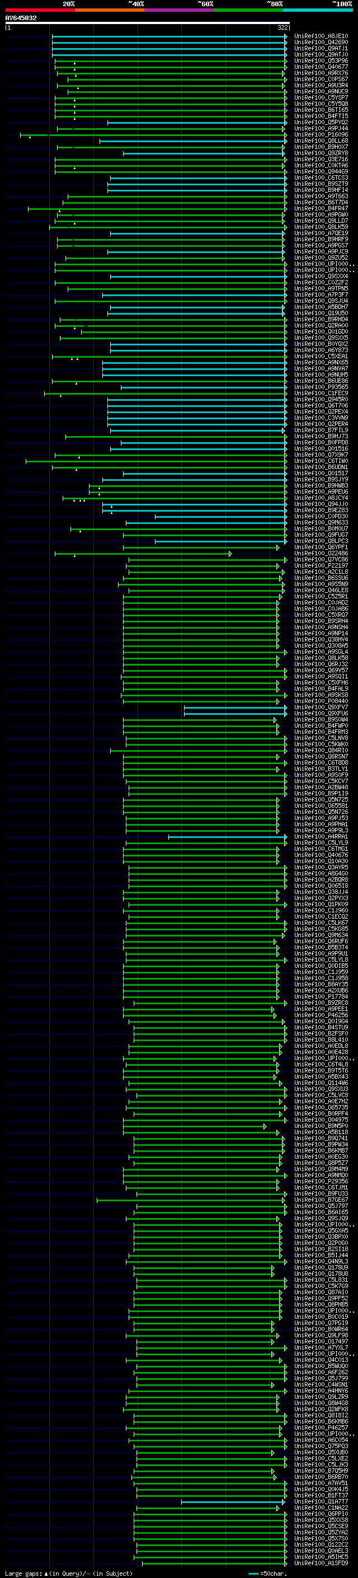Image resolution: width=358 pixels, height=1578 pixels.
Task: Select hit UniRef100_P08440
Action: click(x=321, y=701)
